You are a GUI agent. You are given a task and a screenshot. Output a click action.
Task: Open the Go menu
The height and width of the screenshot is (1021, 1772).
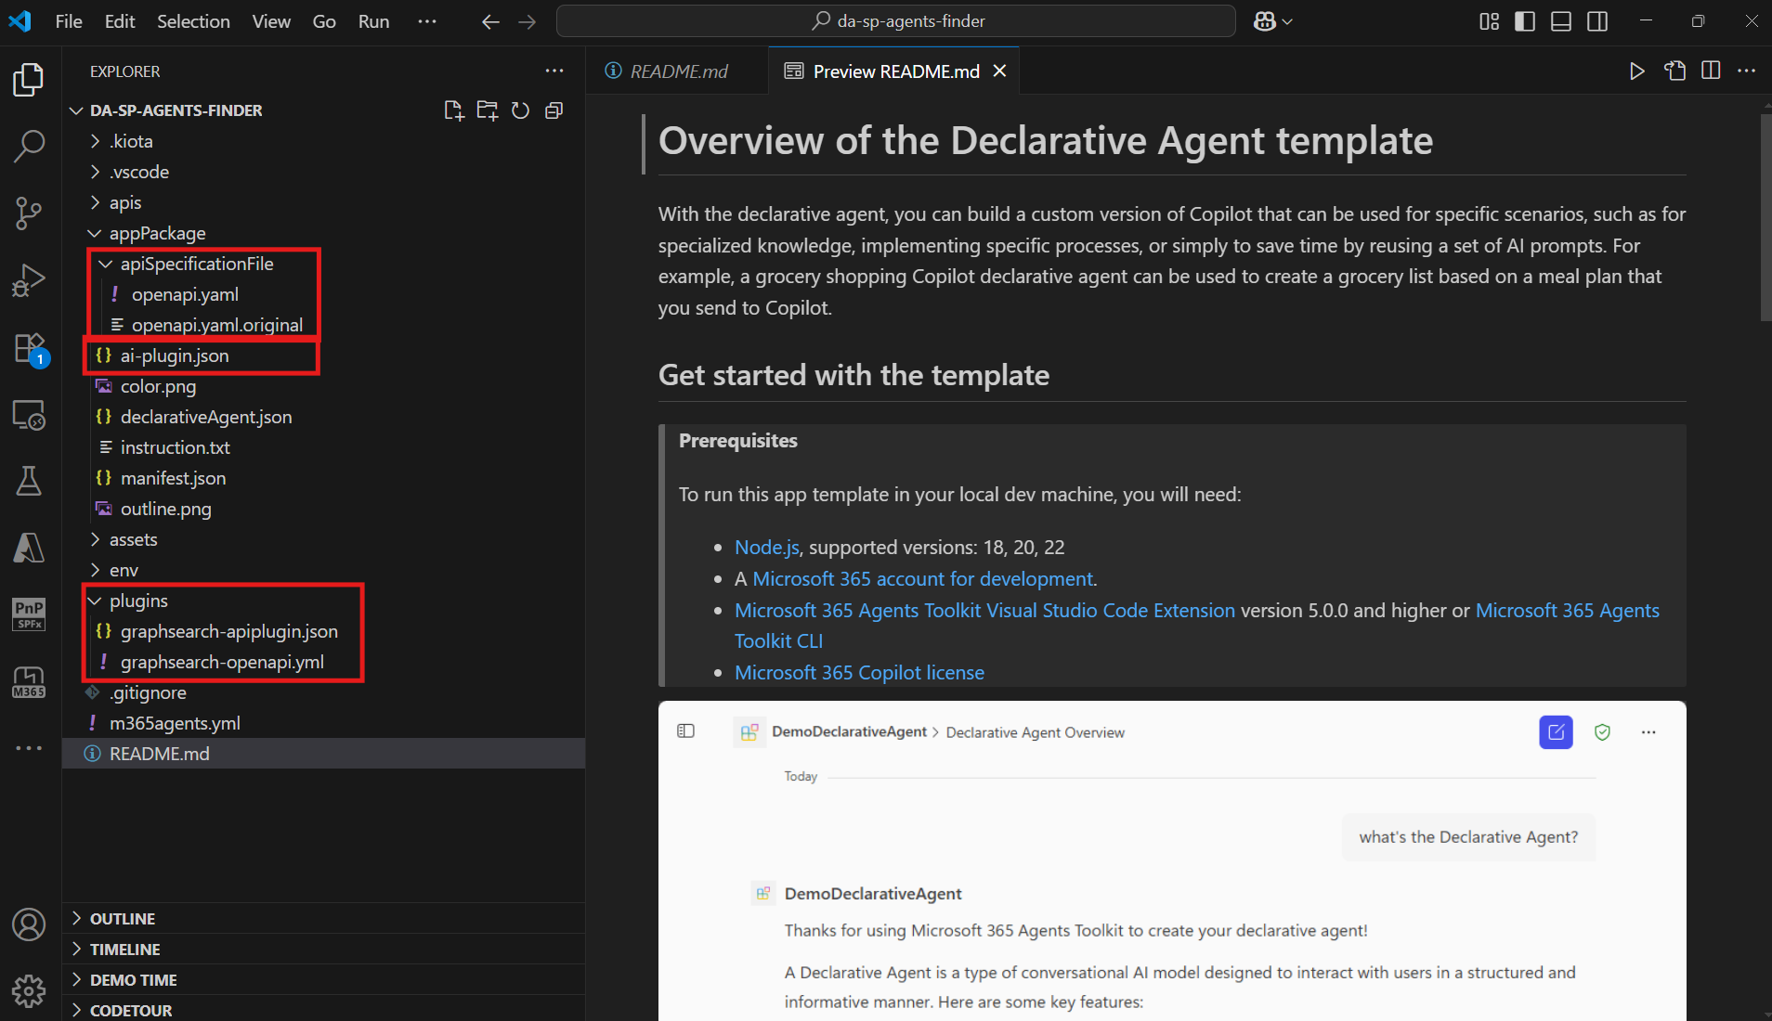tap(324, 21)
